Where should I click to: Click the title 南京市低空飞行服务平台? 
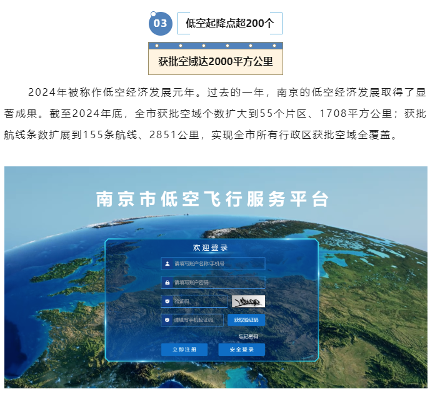(x=212, y=200)
